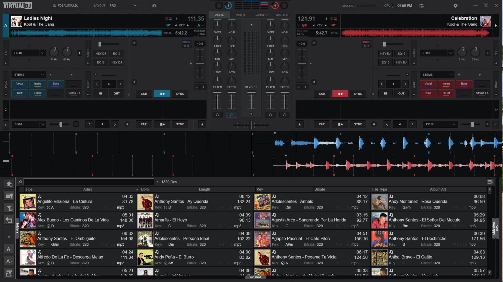This screenshot has width=503, height=282.
Task: Click the deck C expand triangle button
Action: (x=202, y=124)
